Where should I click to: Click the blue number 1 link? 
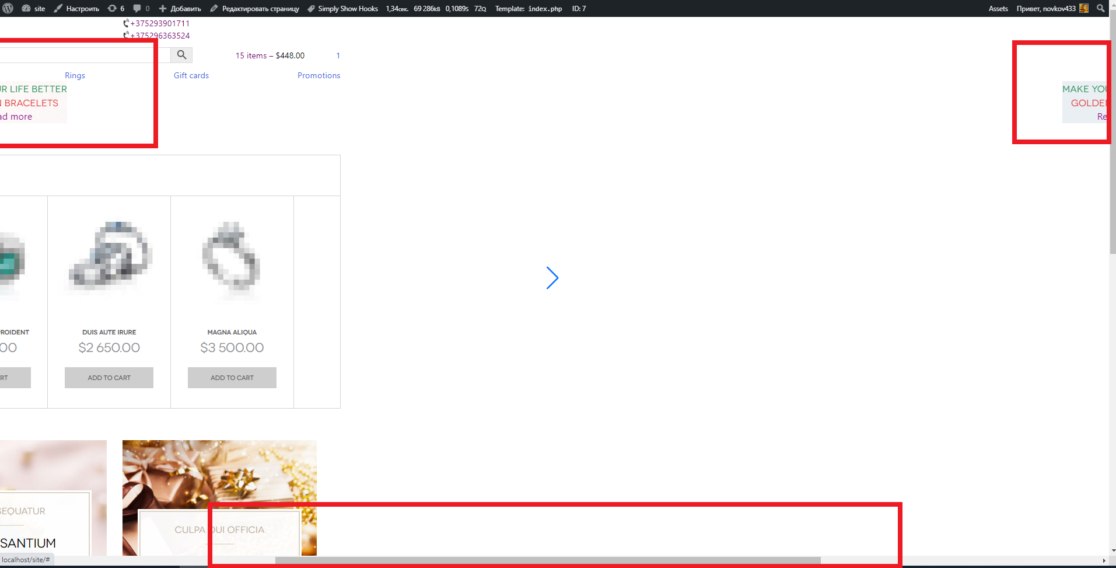[x=338, y=55]
